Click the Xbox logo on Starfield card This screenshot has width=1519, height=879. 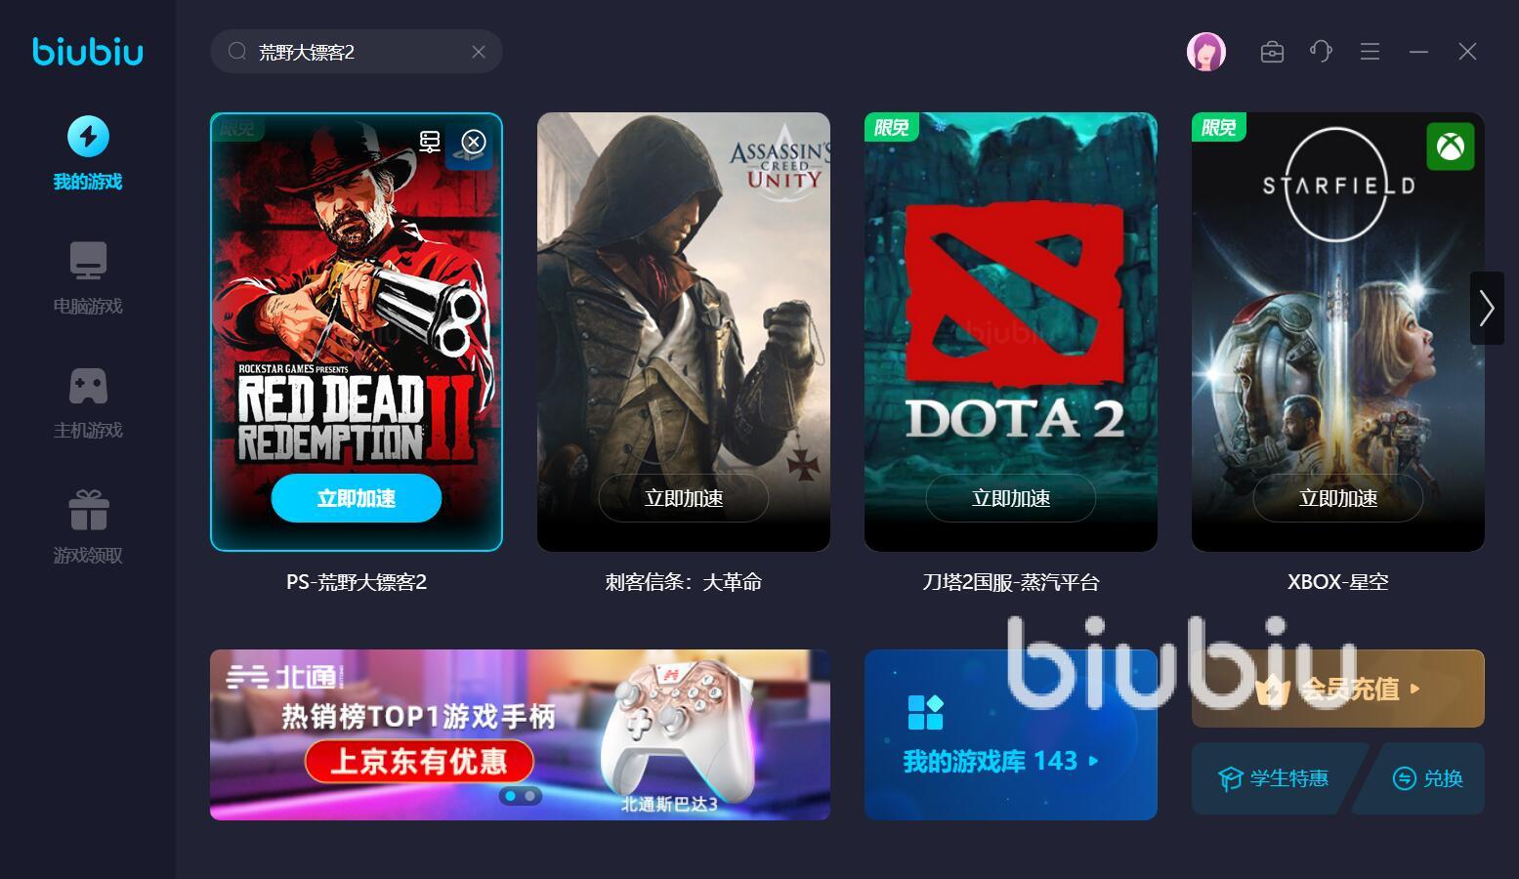click(x=1451, y=146)
